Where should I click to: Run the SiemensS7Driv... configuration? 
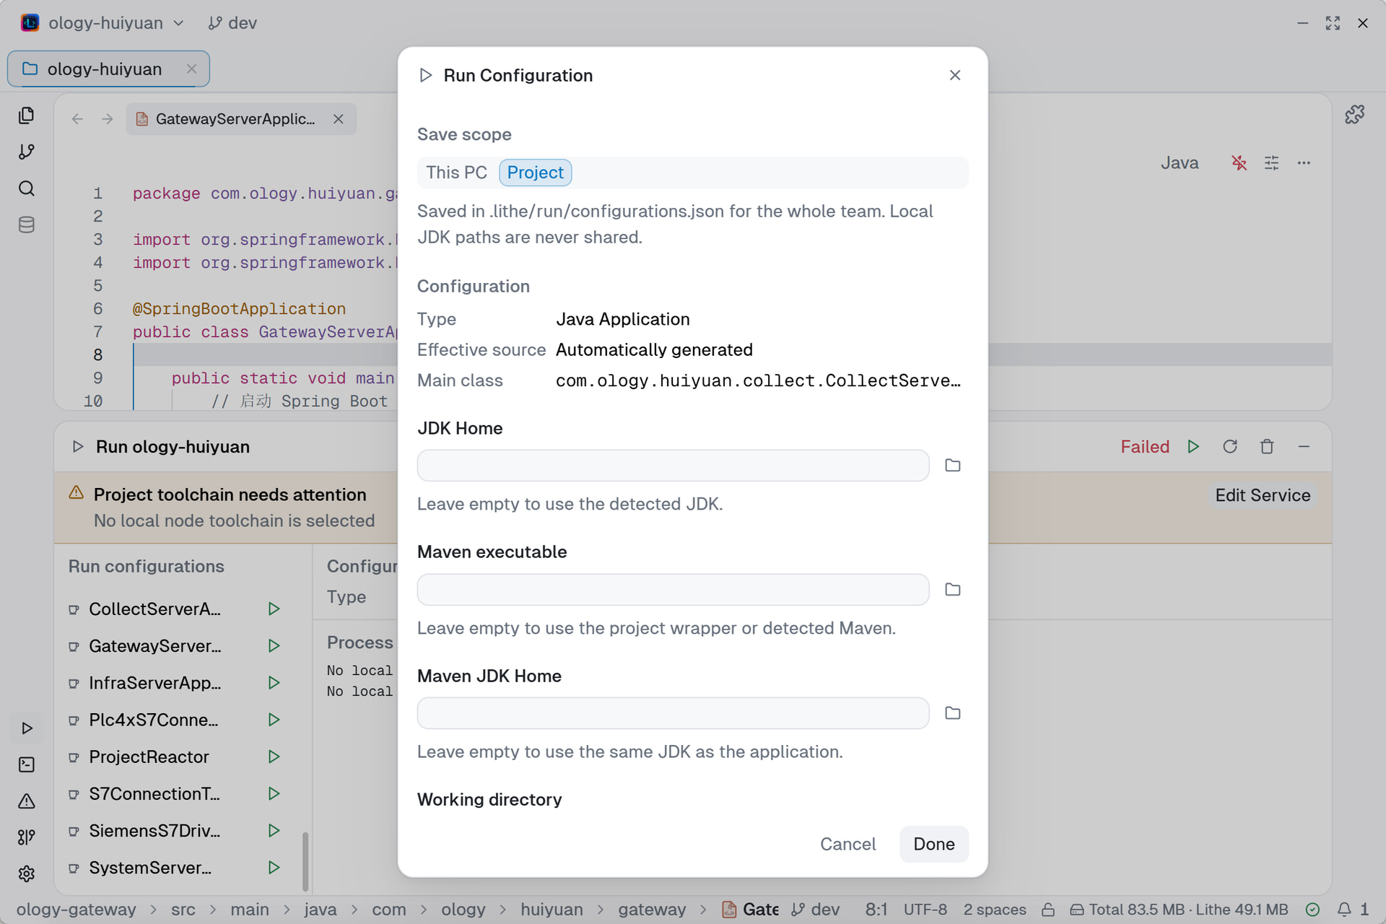[274, 831]
